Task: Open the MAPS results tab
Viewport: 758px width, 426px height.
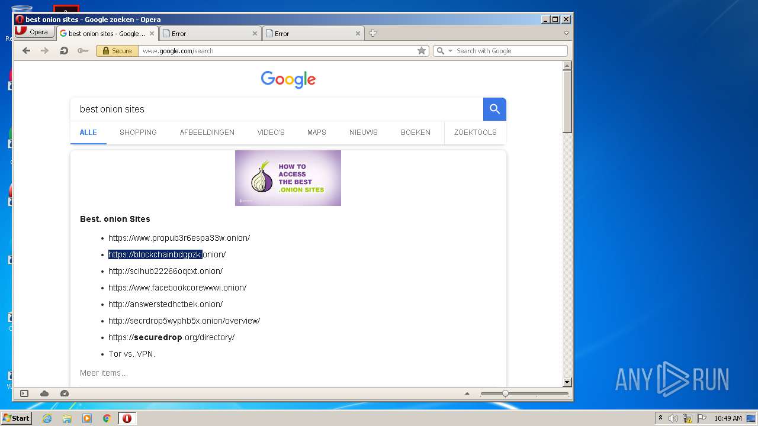Action: 316,133
